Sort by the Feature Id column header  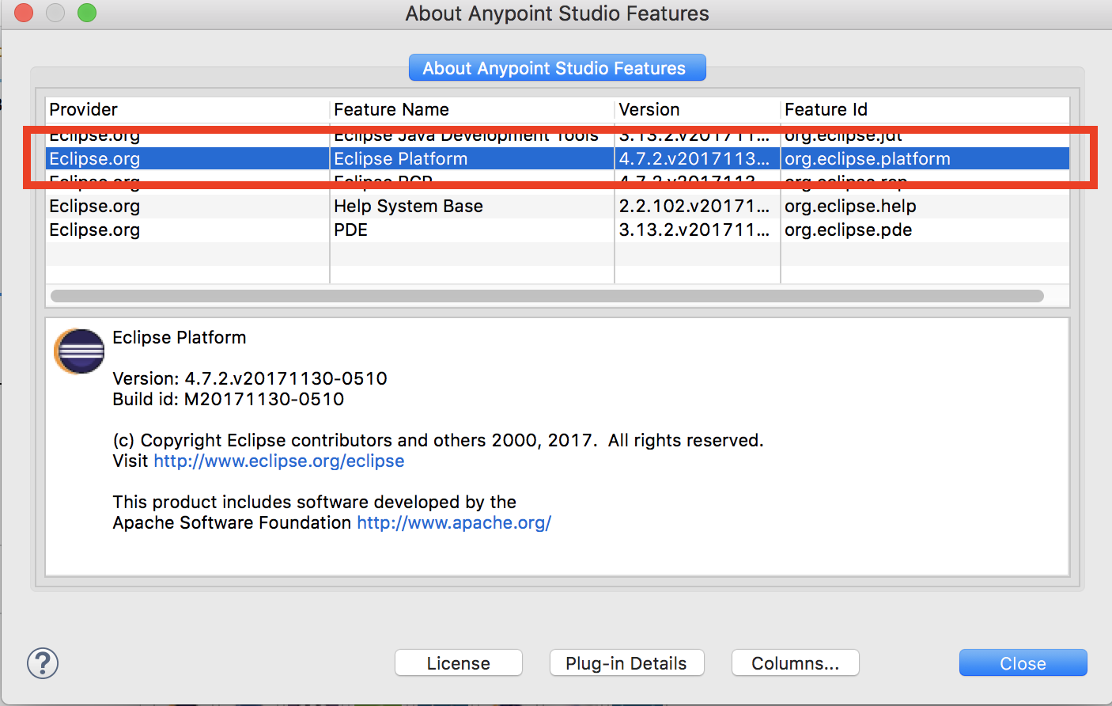(924, 110)
